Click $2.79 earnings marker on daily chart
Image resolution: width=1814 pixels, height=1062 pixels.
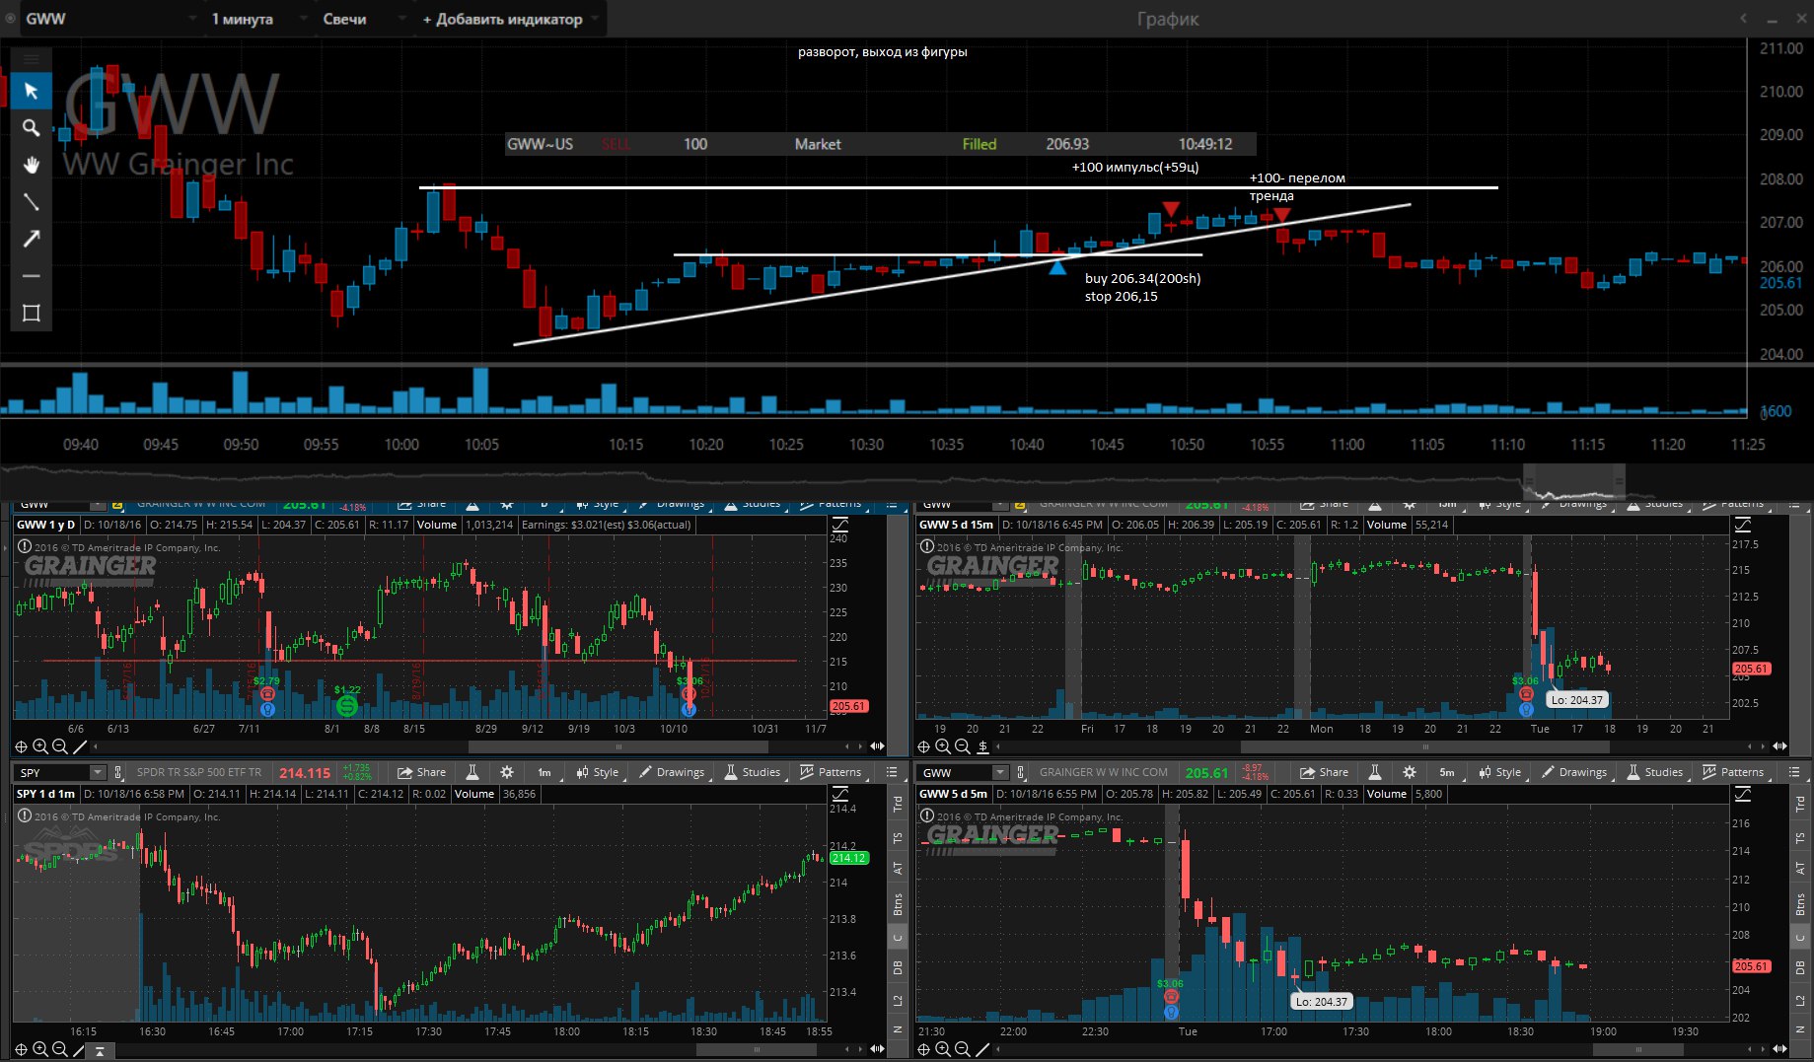coord(266,694)
